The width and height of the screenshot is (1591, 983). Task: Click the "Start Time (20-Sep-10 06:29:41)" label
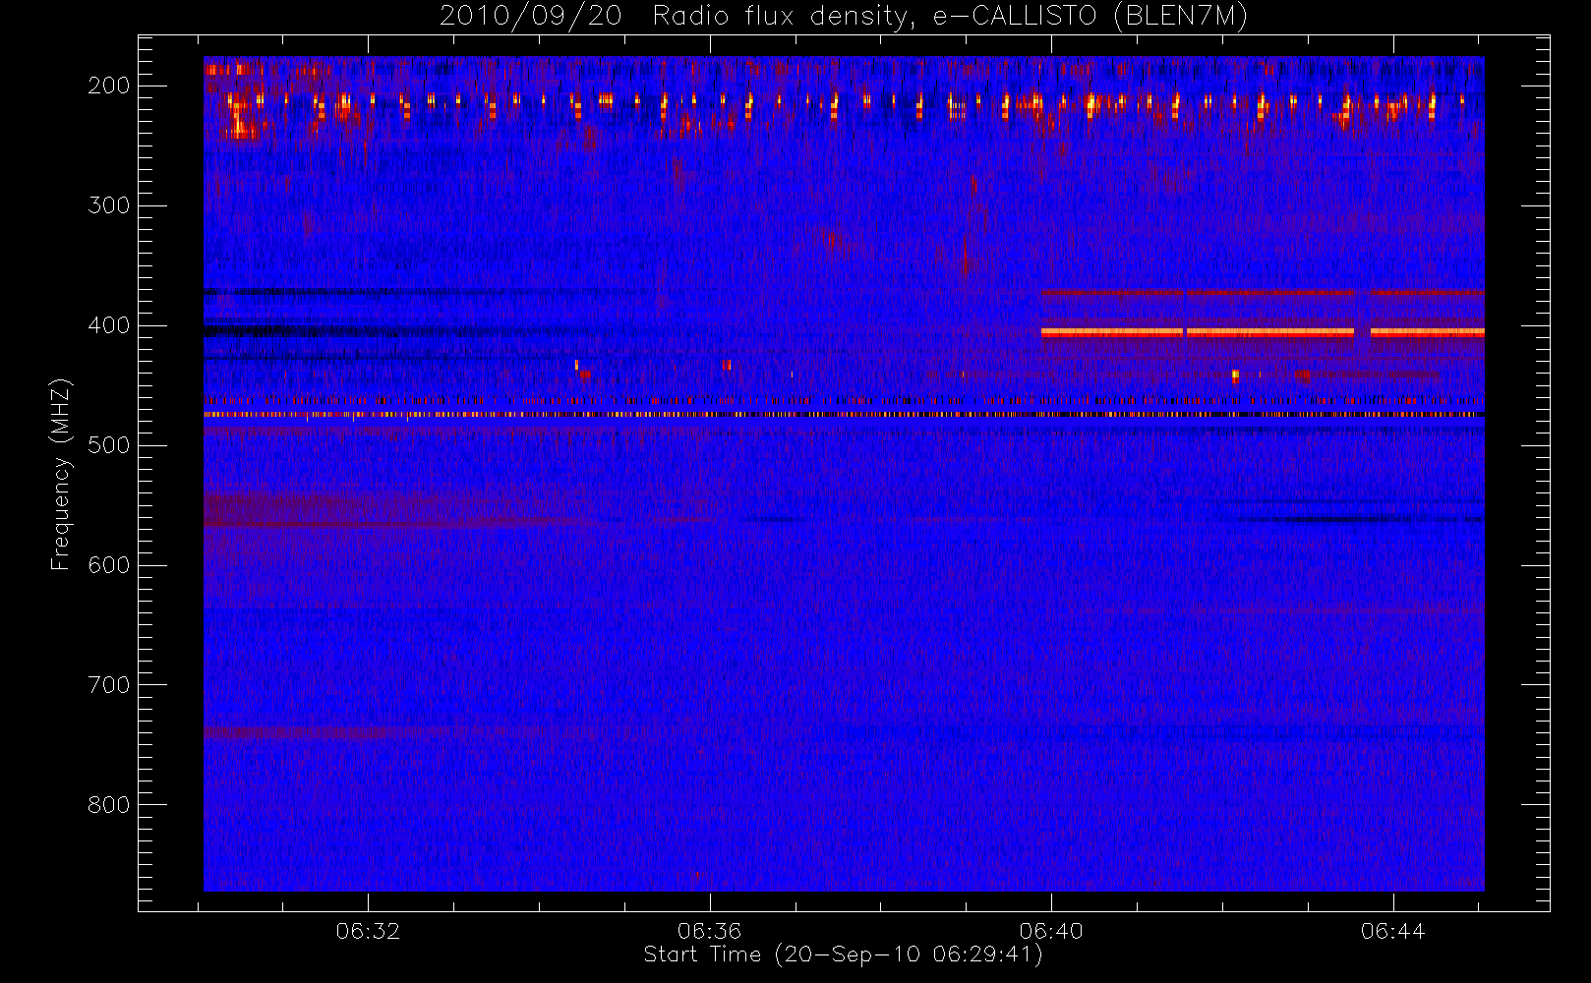843,954
